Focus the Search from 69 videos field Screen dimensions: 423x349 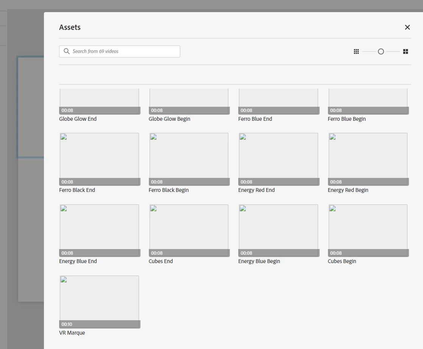click(120, 51)
